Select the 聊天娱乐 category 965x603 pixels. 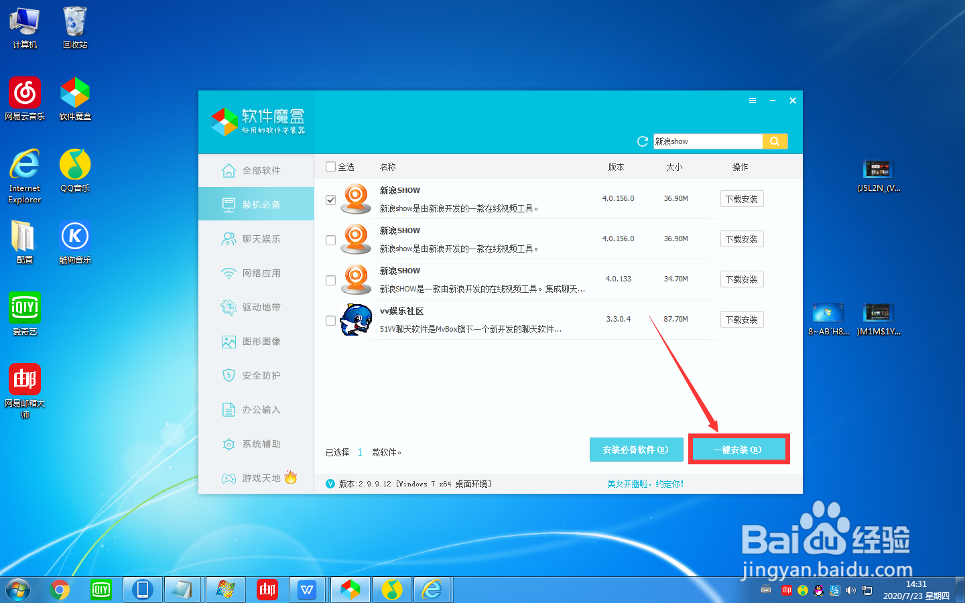256,239
